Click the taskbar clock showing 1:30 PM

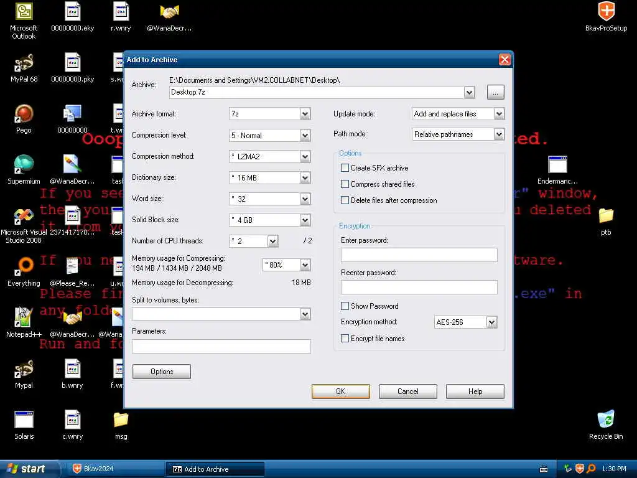point(614,469)
